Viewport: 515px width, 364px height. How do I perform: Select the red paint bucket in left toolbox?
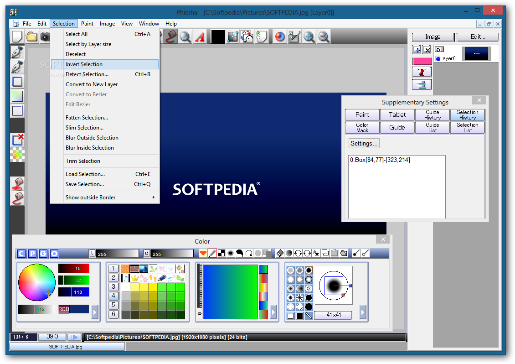click(17, 183)
